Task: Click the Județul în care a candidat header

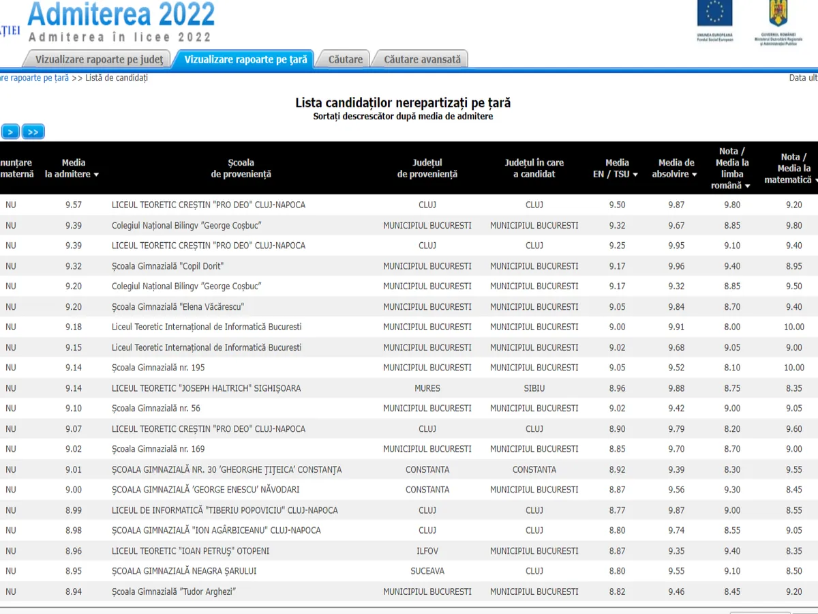Action: point(534,169)
